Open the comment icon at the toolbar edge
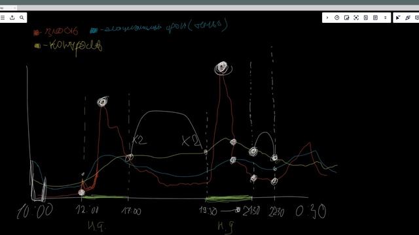Screen dimensions: 419x235 click(417, 18)
